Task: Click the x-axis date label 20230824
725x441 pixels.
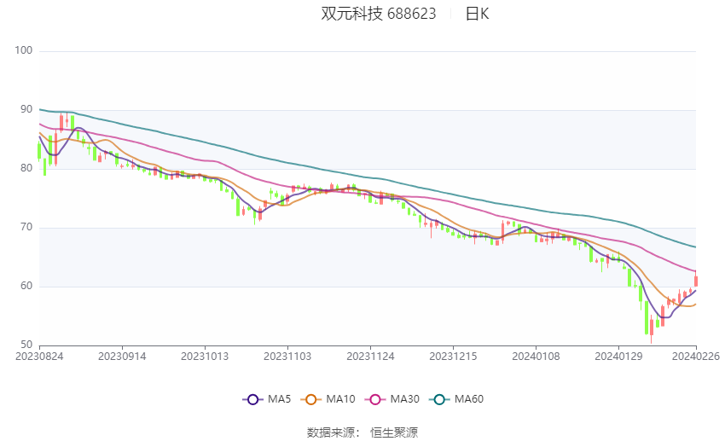Action: pyautogui.click(x=39, y=357)
